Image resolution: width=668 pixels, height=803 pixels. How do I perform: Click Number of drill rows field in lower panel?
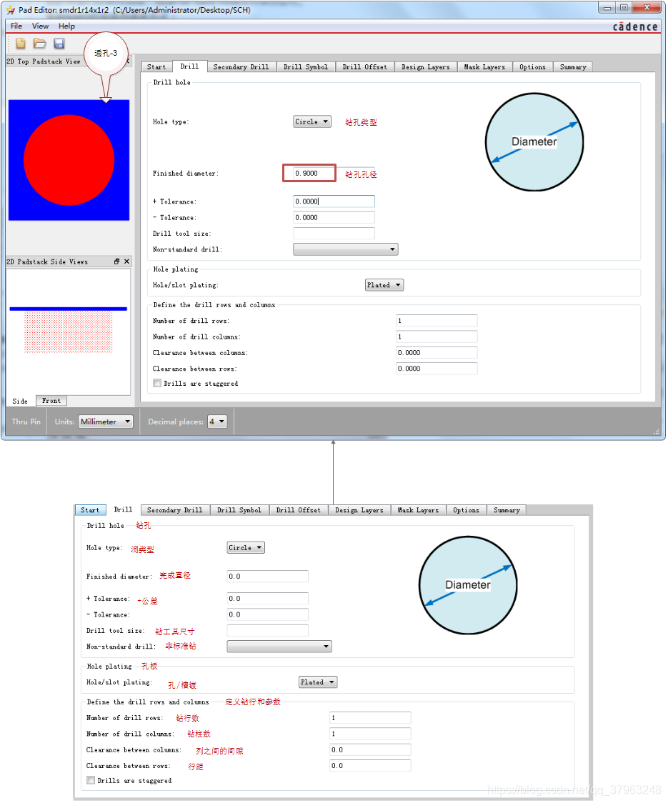tap(370, 717)
